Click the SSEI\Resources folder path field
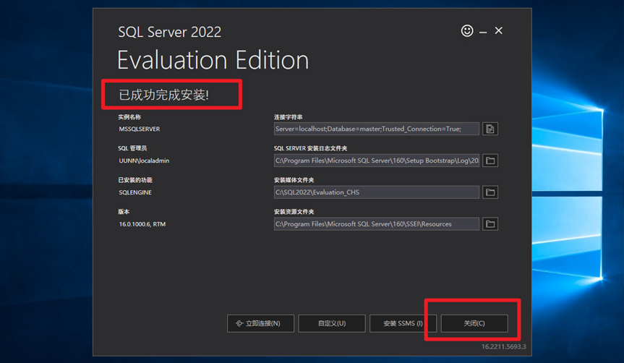624x363 pixels. pos(376,224)
